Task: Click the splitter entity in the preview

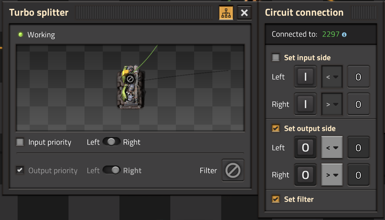Action: pyautogui.click(x=130, y=87)
